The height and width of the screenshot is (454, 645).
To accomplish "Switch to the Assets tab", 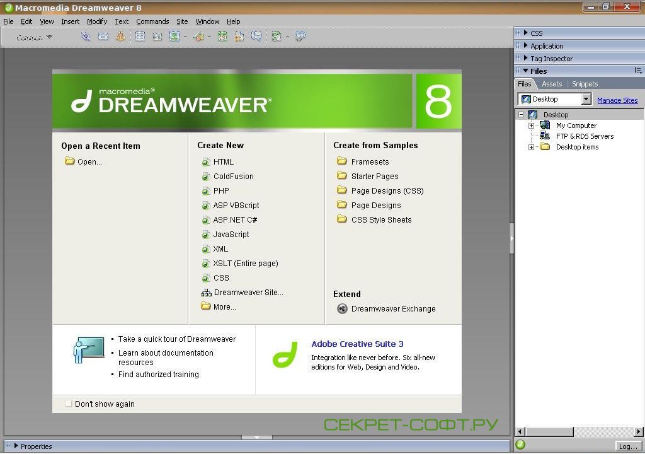I will pyautogui.click(x=552, y=84).
